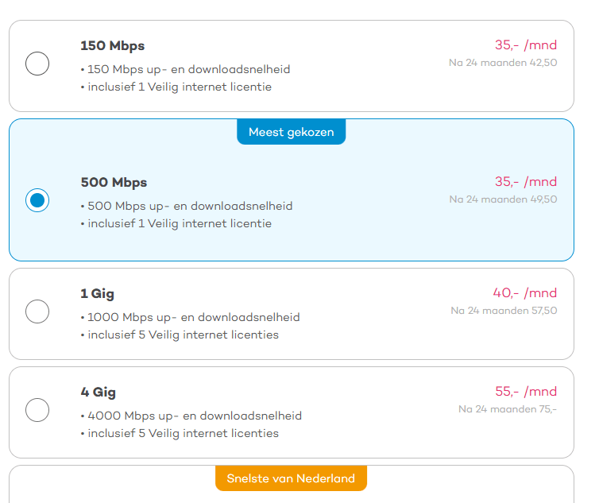Click "150 Mbps up- en downloadsnelheid" line

189,69
